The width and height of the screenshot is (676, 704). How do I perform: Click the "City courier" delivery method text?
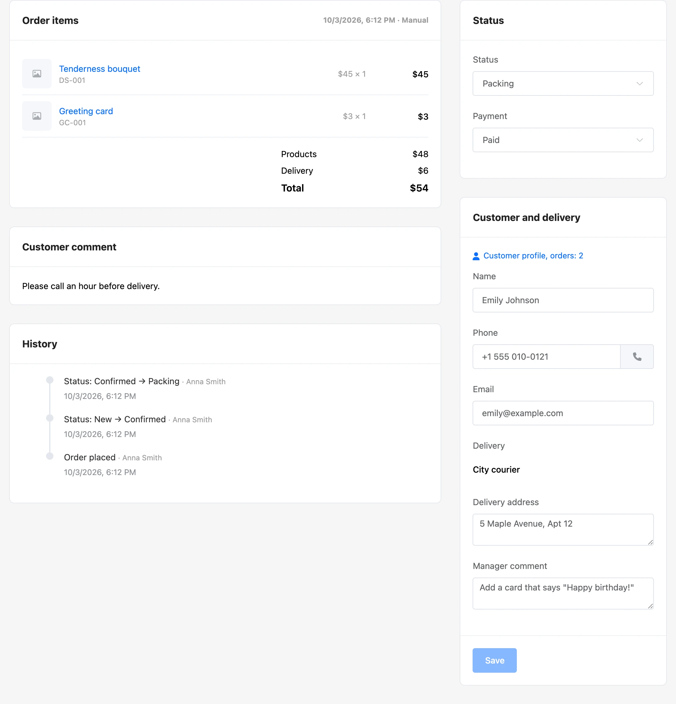[x=496, y=470]
